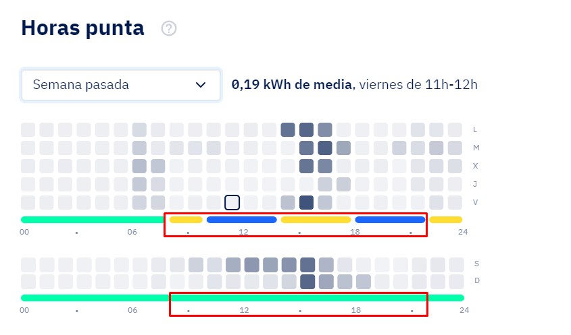Click the S Saturday row label
Screen dimensions: 571x335
pos(476,264)
